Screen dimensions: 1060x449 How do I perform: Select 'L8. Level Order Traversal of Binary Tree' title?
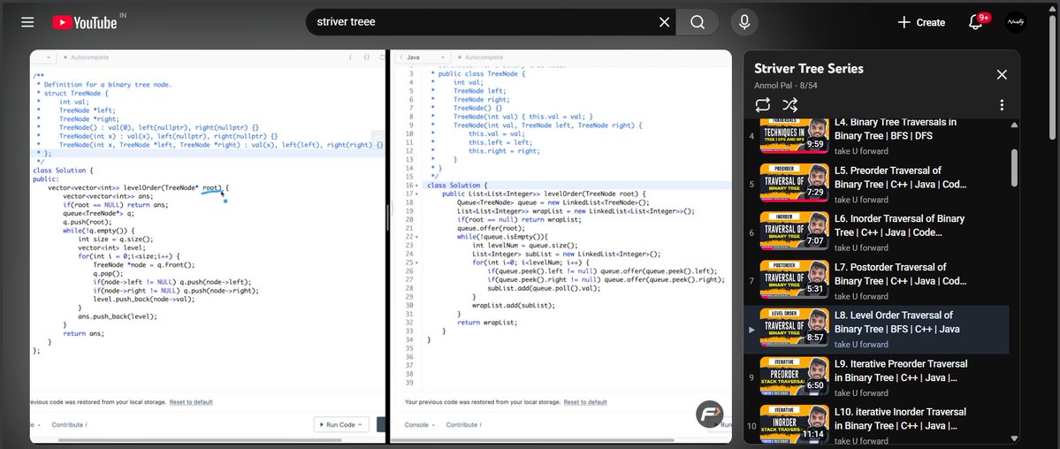coord(897,322)
